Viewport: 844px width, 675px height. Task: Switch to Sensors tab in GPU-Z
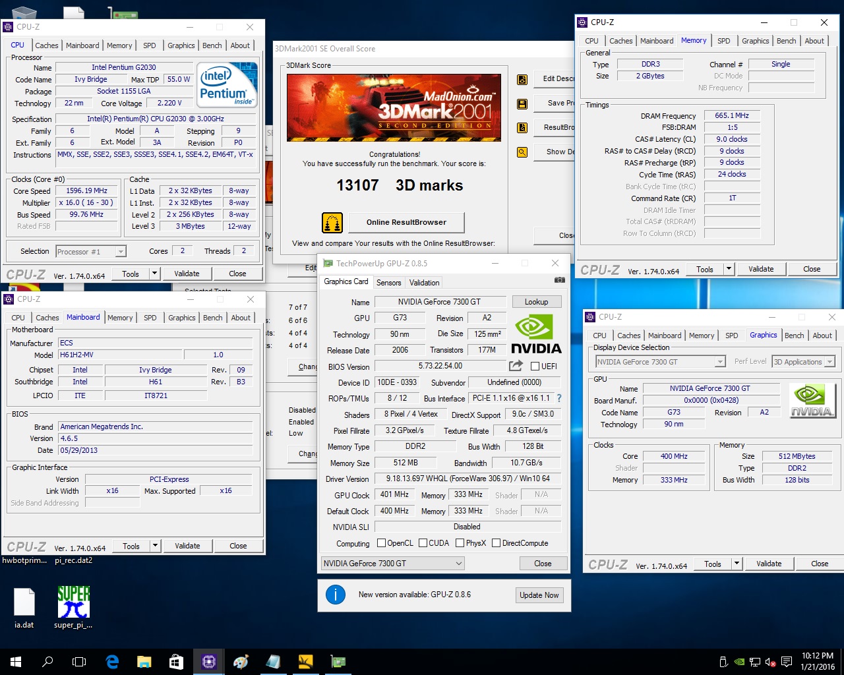388,282
